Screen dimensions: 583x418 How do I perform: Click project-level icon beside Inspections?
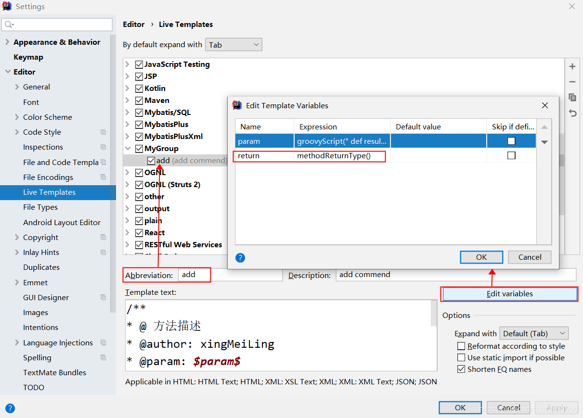point(103,147)
